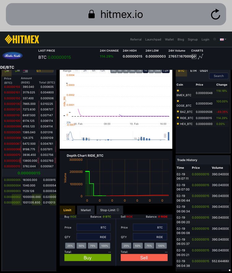Screen dimensions: 232x273
Task: Open the 0.1 order book grouping dropdown
Action: [45, 71]
